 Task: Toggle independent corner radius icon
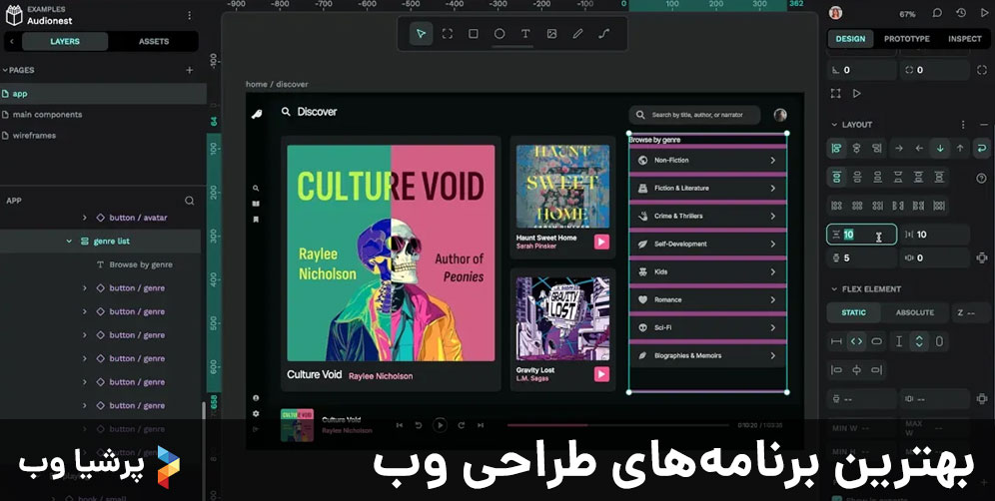(982, 70)
